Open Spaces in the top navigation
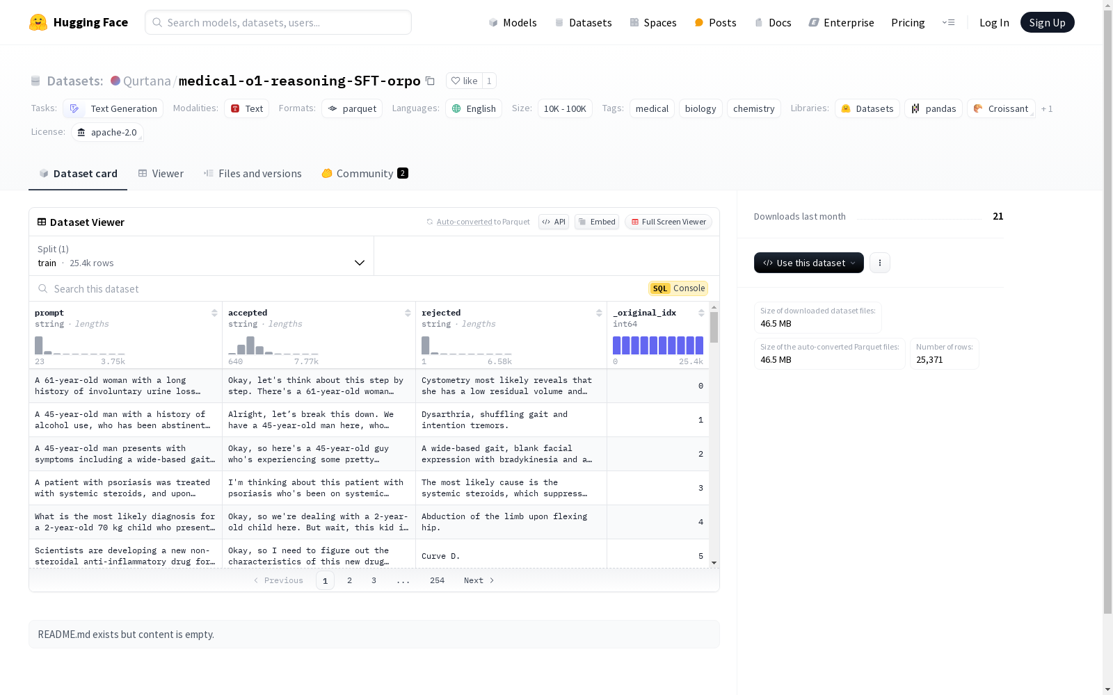The height and width of the screenshot is (695, 1113). [x=653, y=22]
